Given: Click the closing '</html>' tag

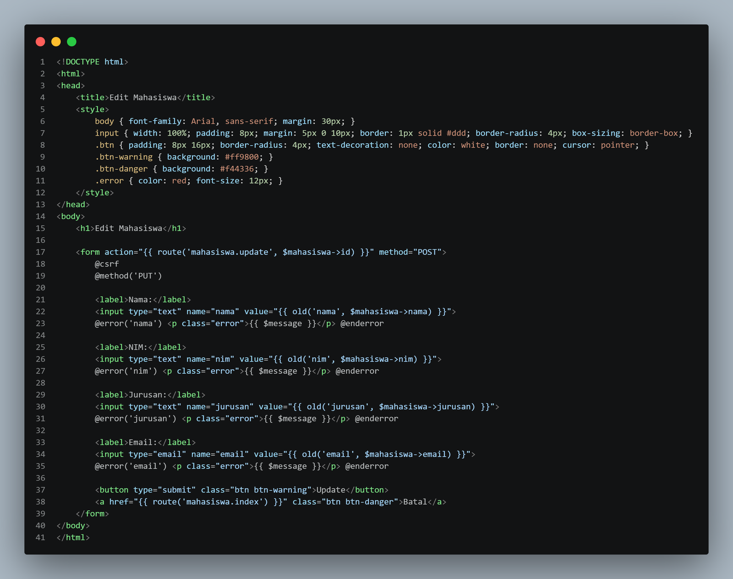Looking at the screenshot, I should click(73, 538).
